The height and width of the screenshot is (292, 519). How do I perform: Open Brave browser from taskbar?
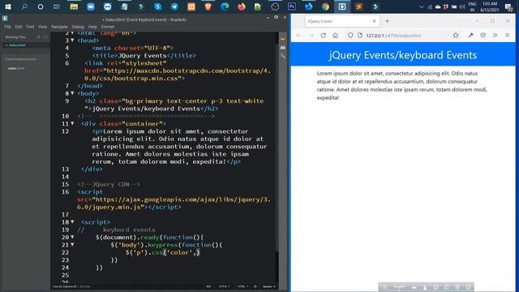pyautogui.click(x=208, y=6)
